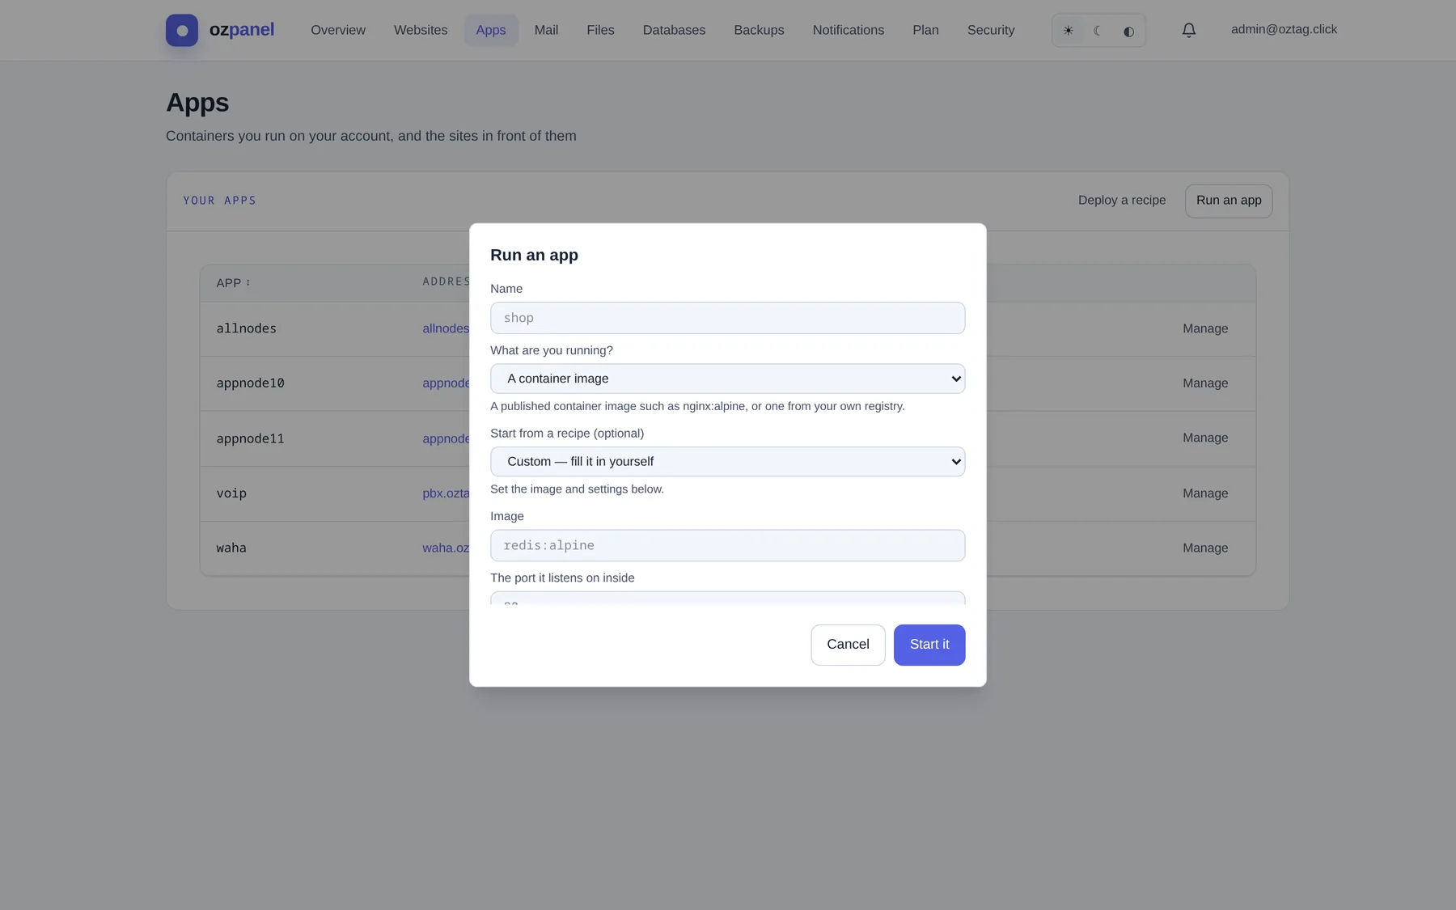Sort the table by APP column

[233, 283]
